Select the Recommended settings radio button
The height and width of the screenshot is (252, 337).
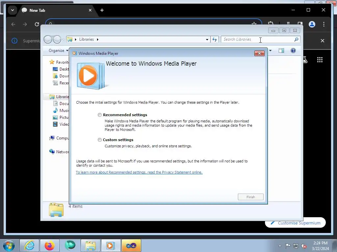(99, 115)
